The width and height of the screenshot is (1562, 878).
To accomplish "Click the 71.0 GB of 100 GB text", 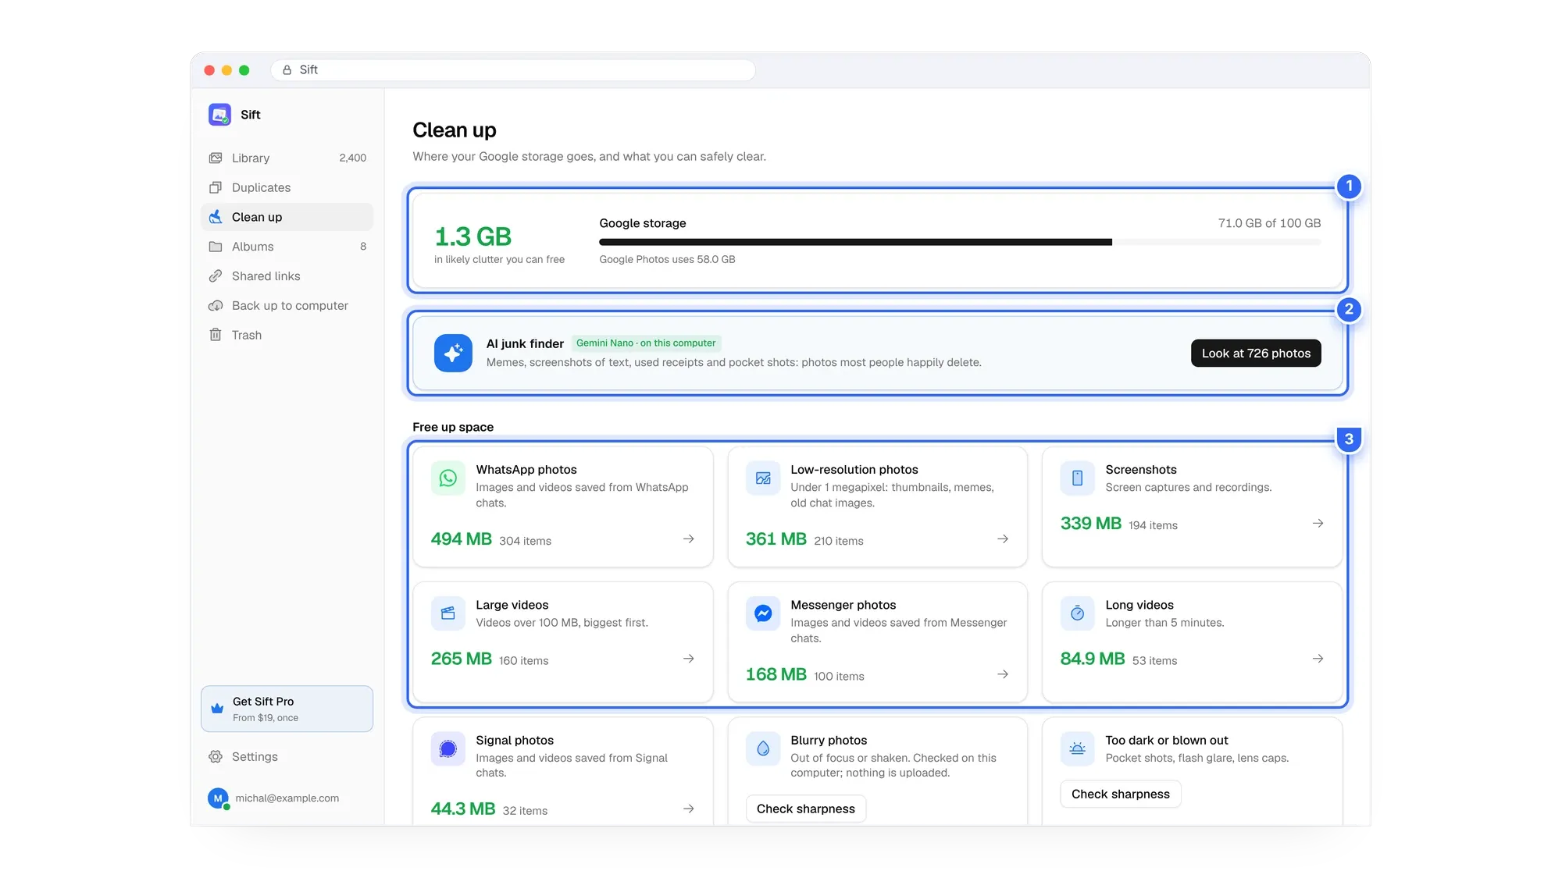I will [x=1269, y=223].
